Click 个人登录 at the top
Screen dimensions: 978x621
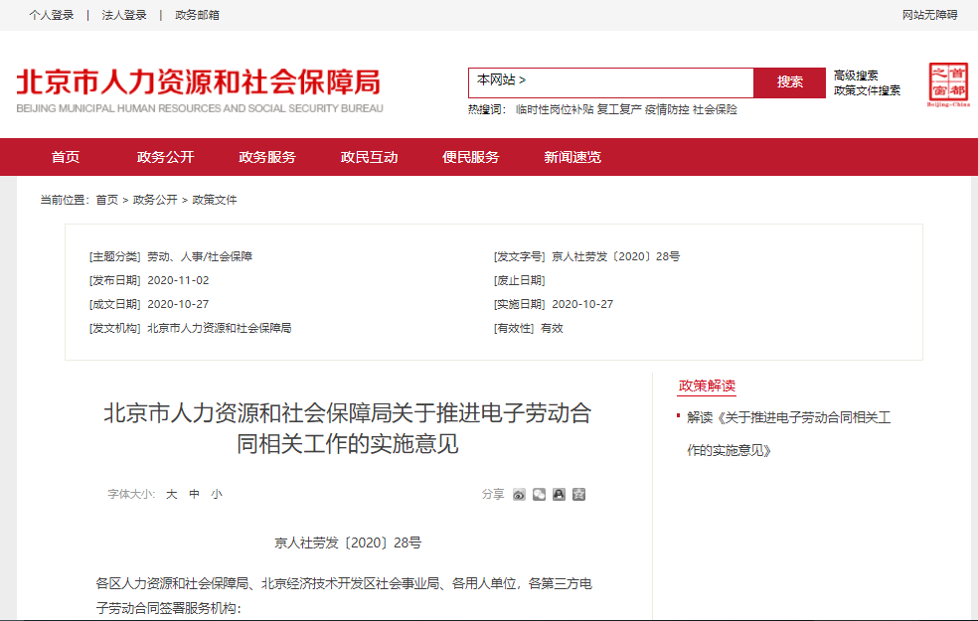[51, 15]
